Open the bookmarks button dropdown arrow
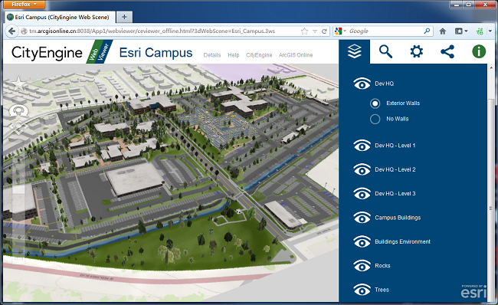Viewport: 498px width, 305px height. [466, 31]
